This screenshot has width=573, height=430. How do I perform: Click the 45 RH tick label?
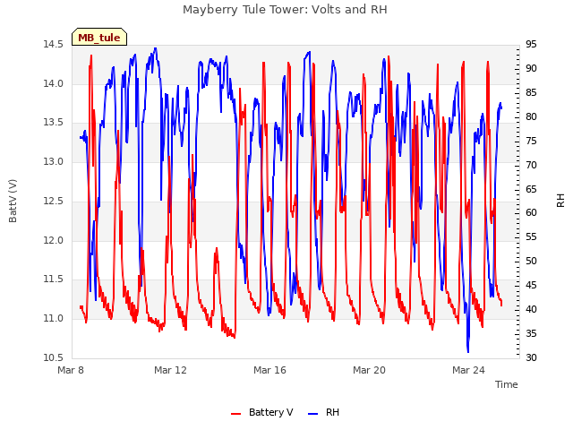pos(531,285)
